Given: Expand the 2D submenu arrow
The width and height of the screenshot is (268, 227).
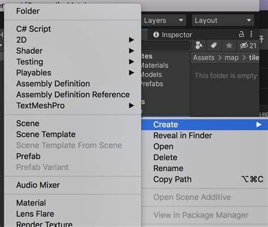Looking at the screenshot, I should (131, 40).
